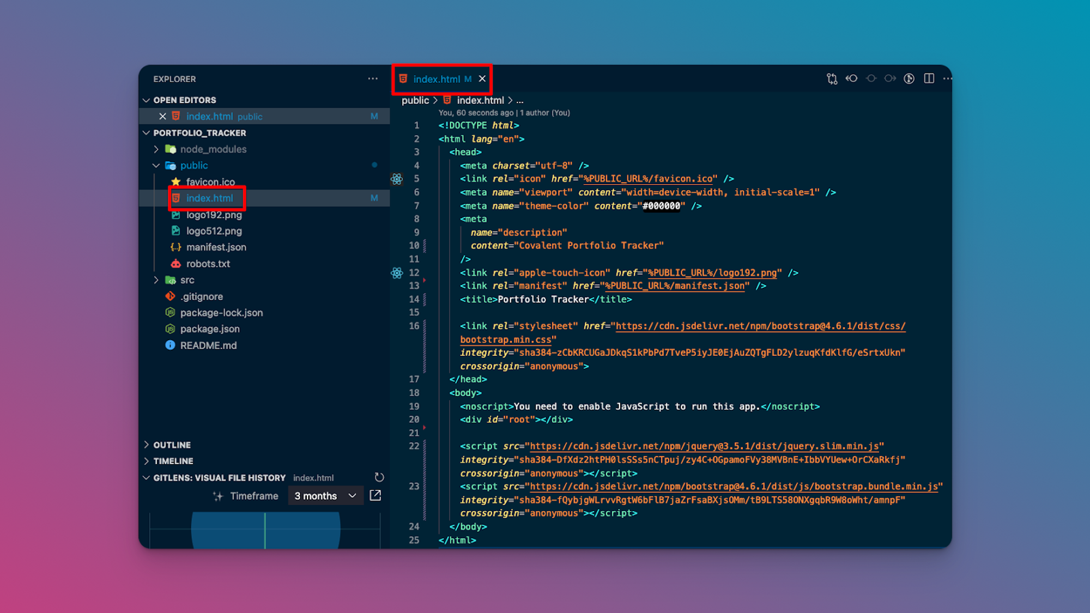Image resolution: width=1090 pixels, height=613 pixels.
Task: Open logo192.png from the file tree
Action: pos(214,215)
